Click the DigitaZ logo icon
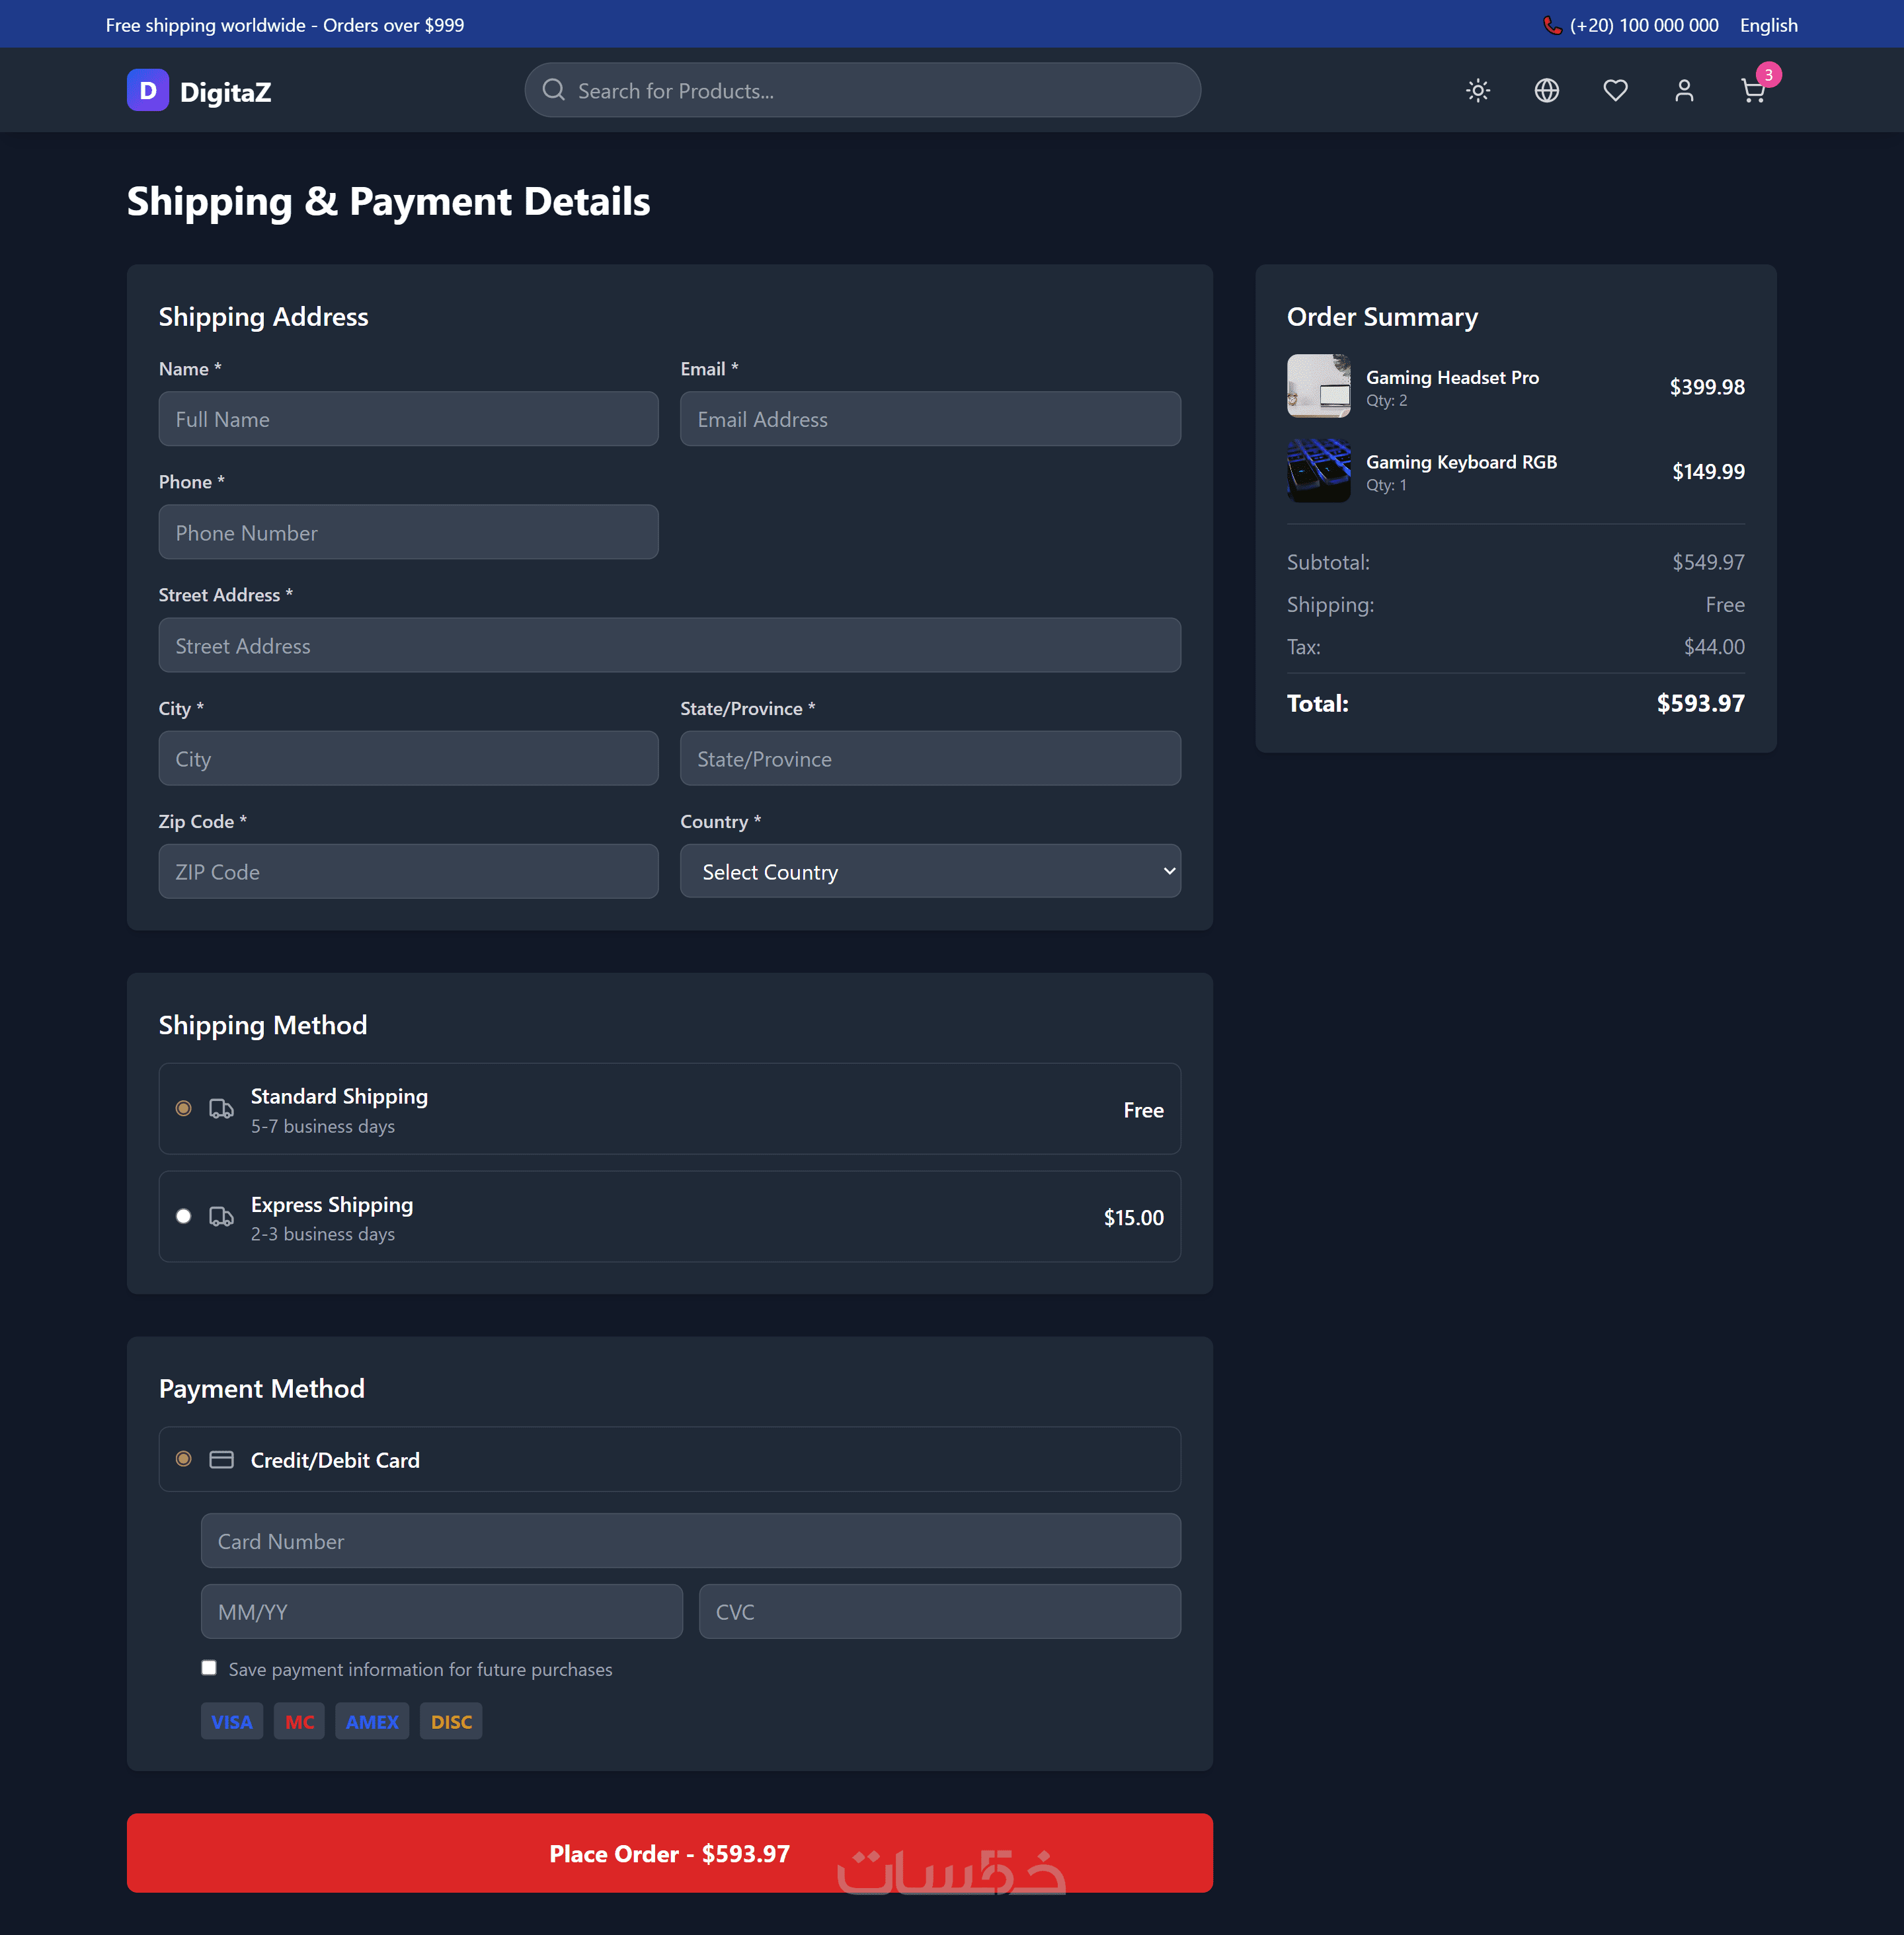The height and width of the screenshot is (1935, 1904). tap(148, 91)
